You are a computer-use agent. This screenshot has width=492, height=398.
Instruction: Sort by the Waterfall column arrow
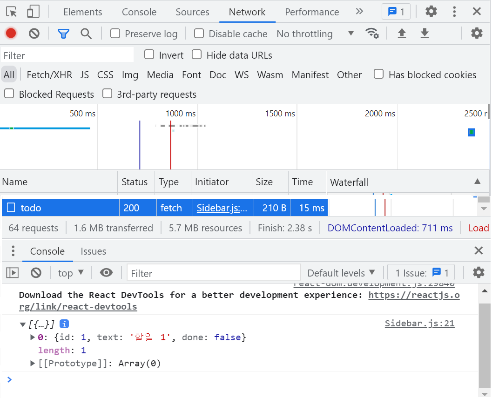coord(477,181)
